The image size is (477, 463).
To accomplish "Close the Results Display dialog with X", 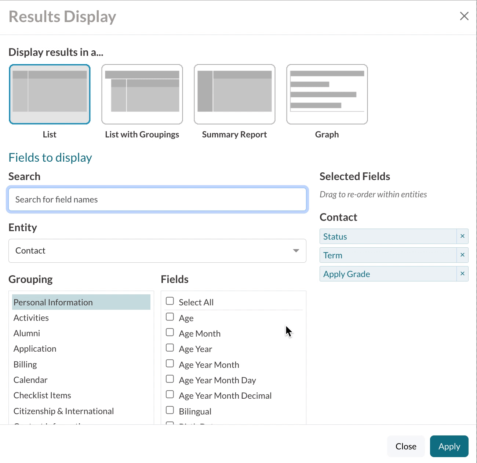I will click(464, 16).
